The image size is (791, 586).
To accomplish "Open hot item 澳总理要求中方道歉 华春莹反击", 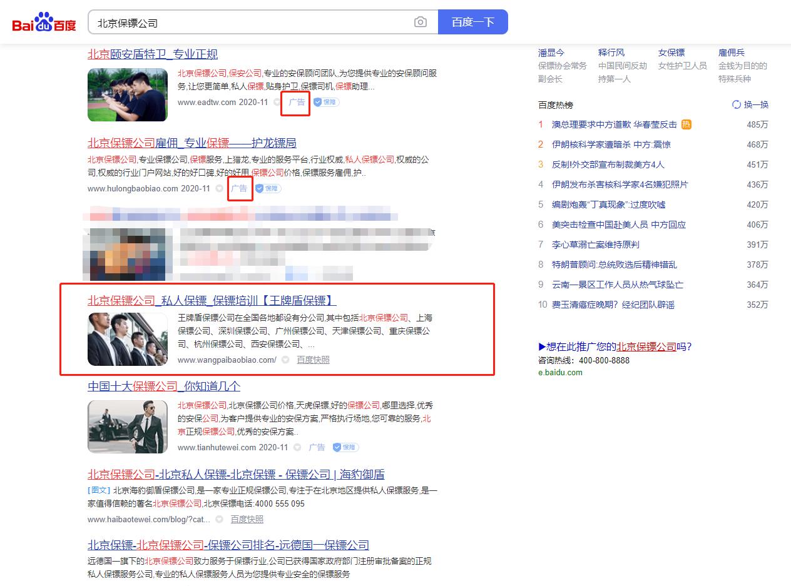I will click(615, 124).
